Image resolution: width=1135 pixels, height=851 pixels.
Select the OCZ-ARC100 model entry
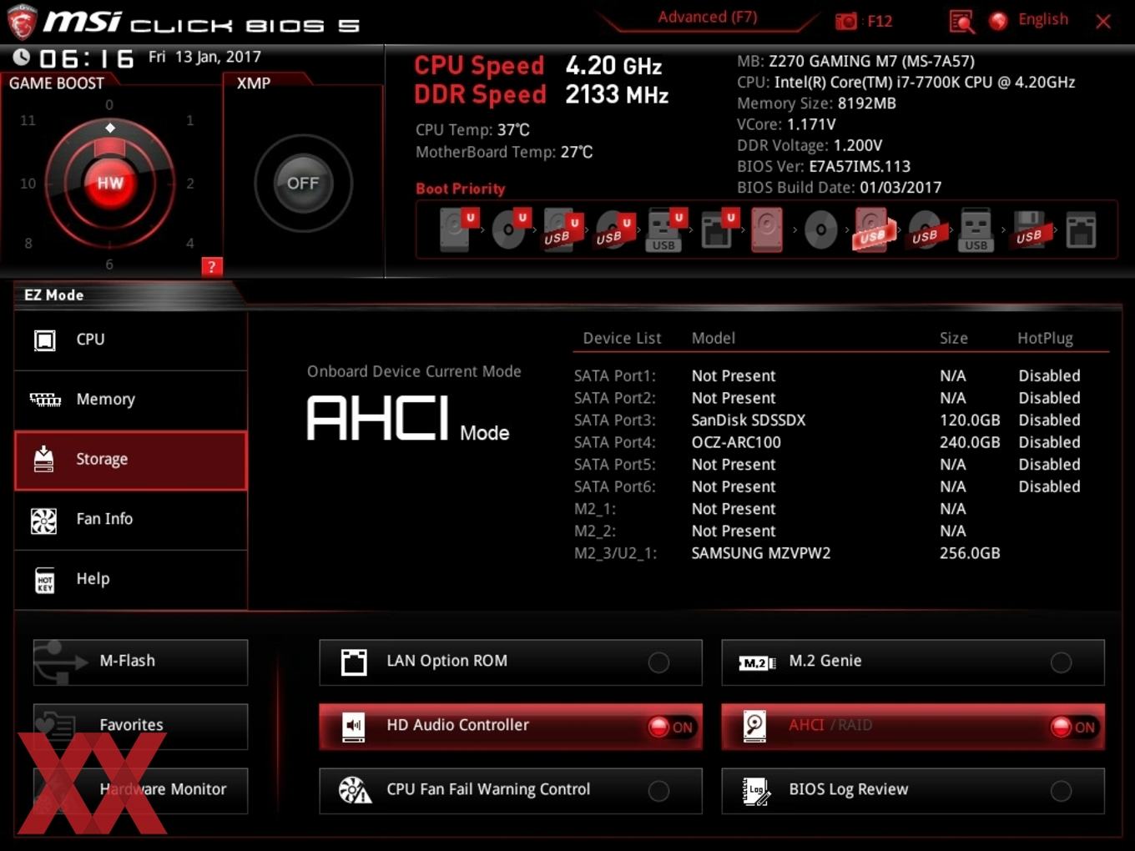(736, 442)
